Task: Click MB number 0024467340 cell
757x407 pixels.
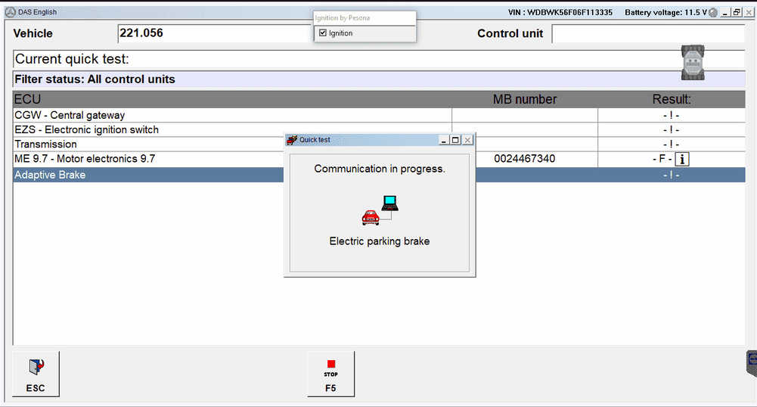Action: coord(524,159)
